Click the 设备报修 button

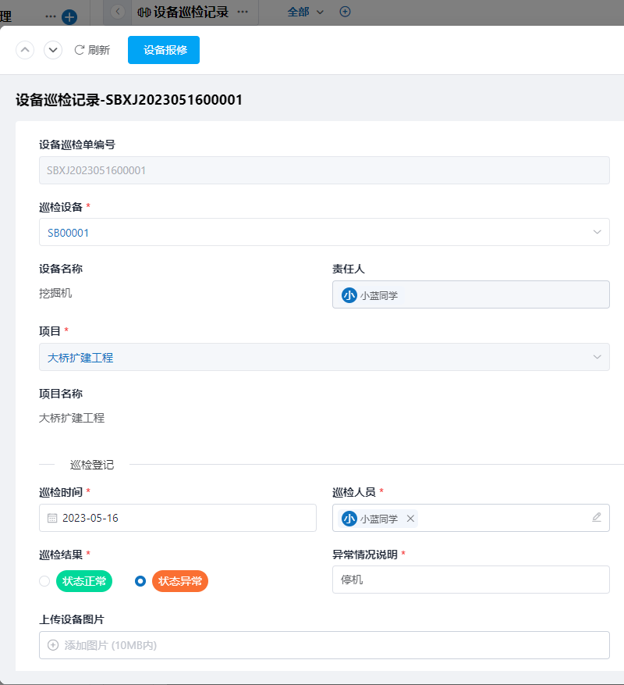point(164,50)
